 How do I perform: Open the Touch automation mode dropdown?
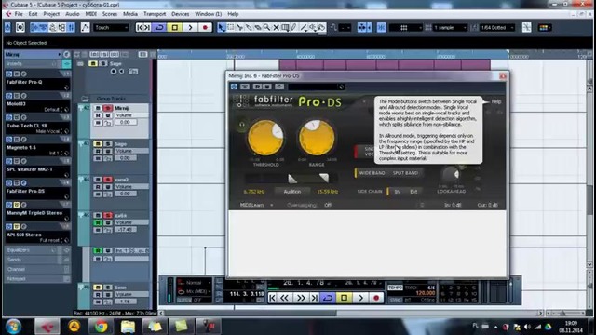click(111, 27)
